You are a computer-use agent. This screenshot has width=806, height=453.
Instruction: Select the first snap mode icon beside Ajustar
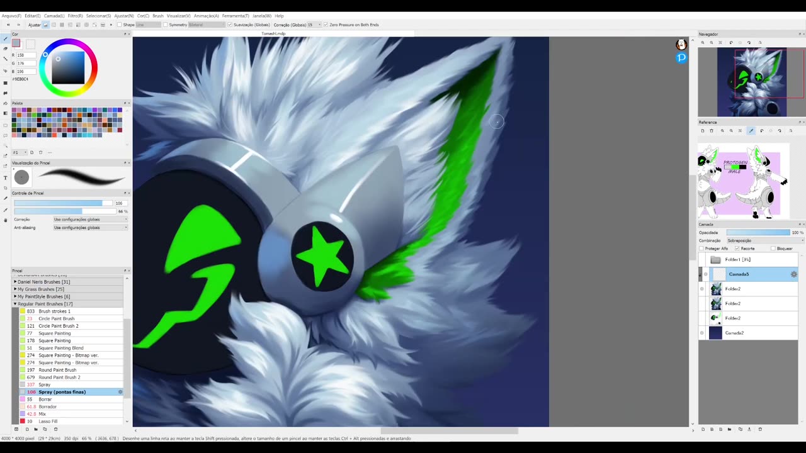(45, 25)
